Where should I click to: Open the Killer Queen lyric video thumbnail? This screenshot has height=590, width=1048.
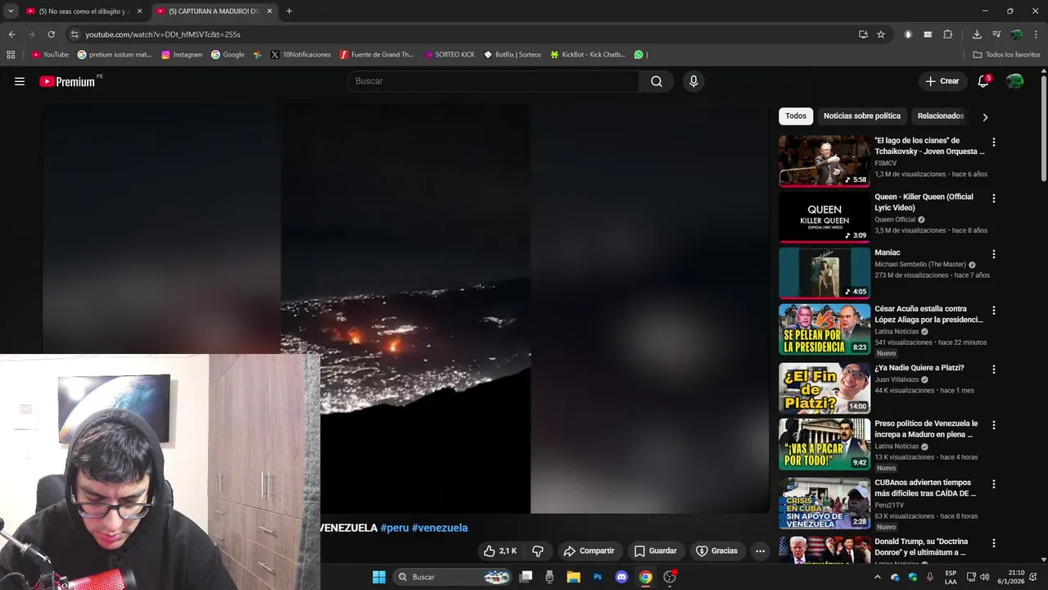click(x=824, y=217)
